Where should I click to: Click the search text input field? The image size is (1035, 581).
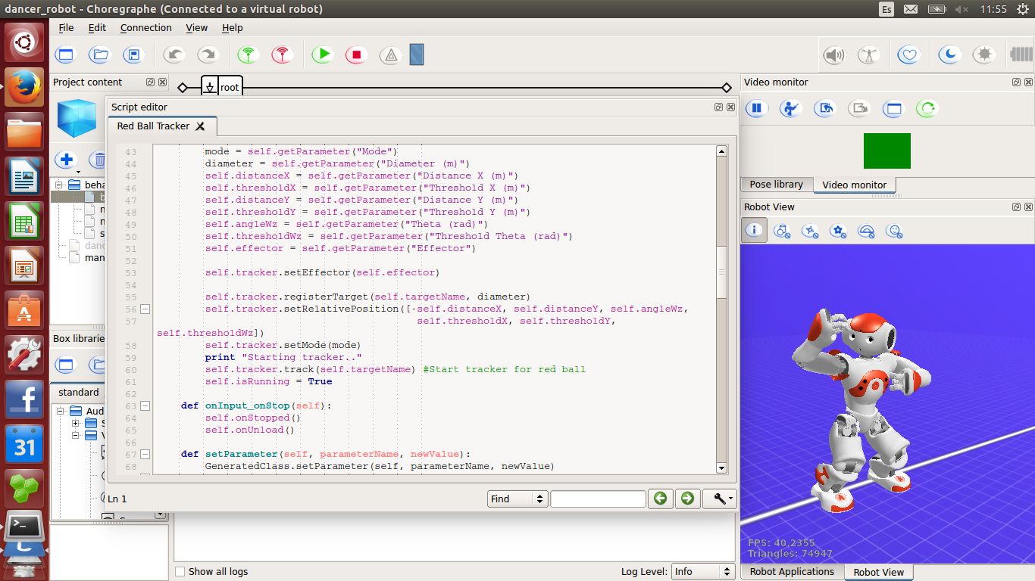598,499
